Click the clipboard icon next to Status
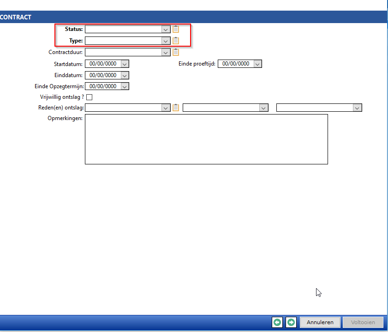 point(176,29)
